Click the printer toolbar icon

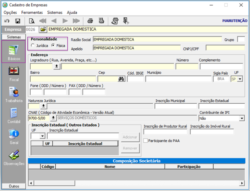(x=90, y=21)
